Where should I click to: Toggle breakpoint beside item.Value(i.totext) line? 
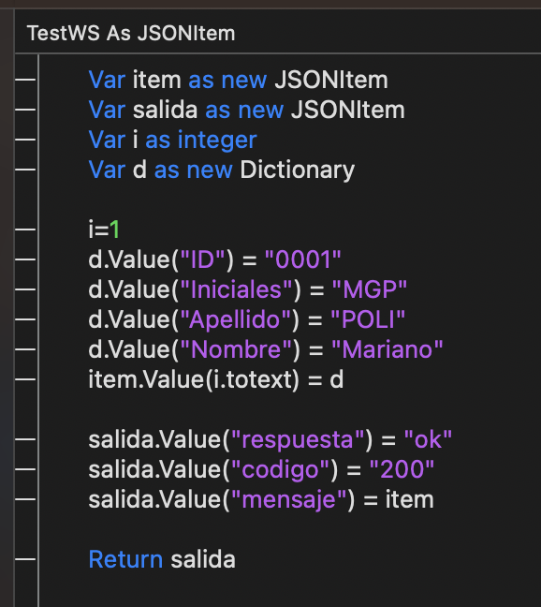pyautogui.click(x=25, y=379)
